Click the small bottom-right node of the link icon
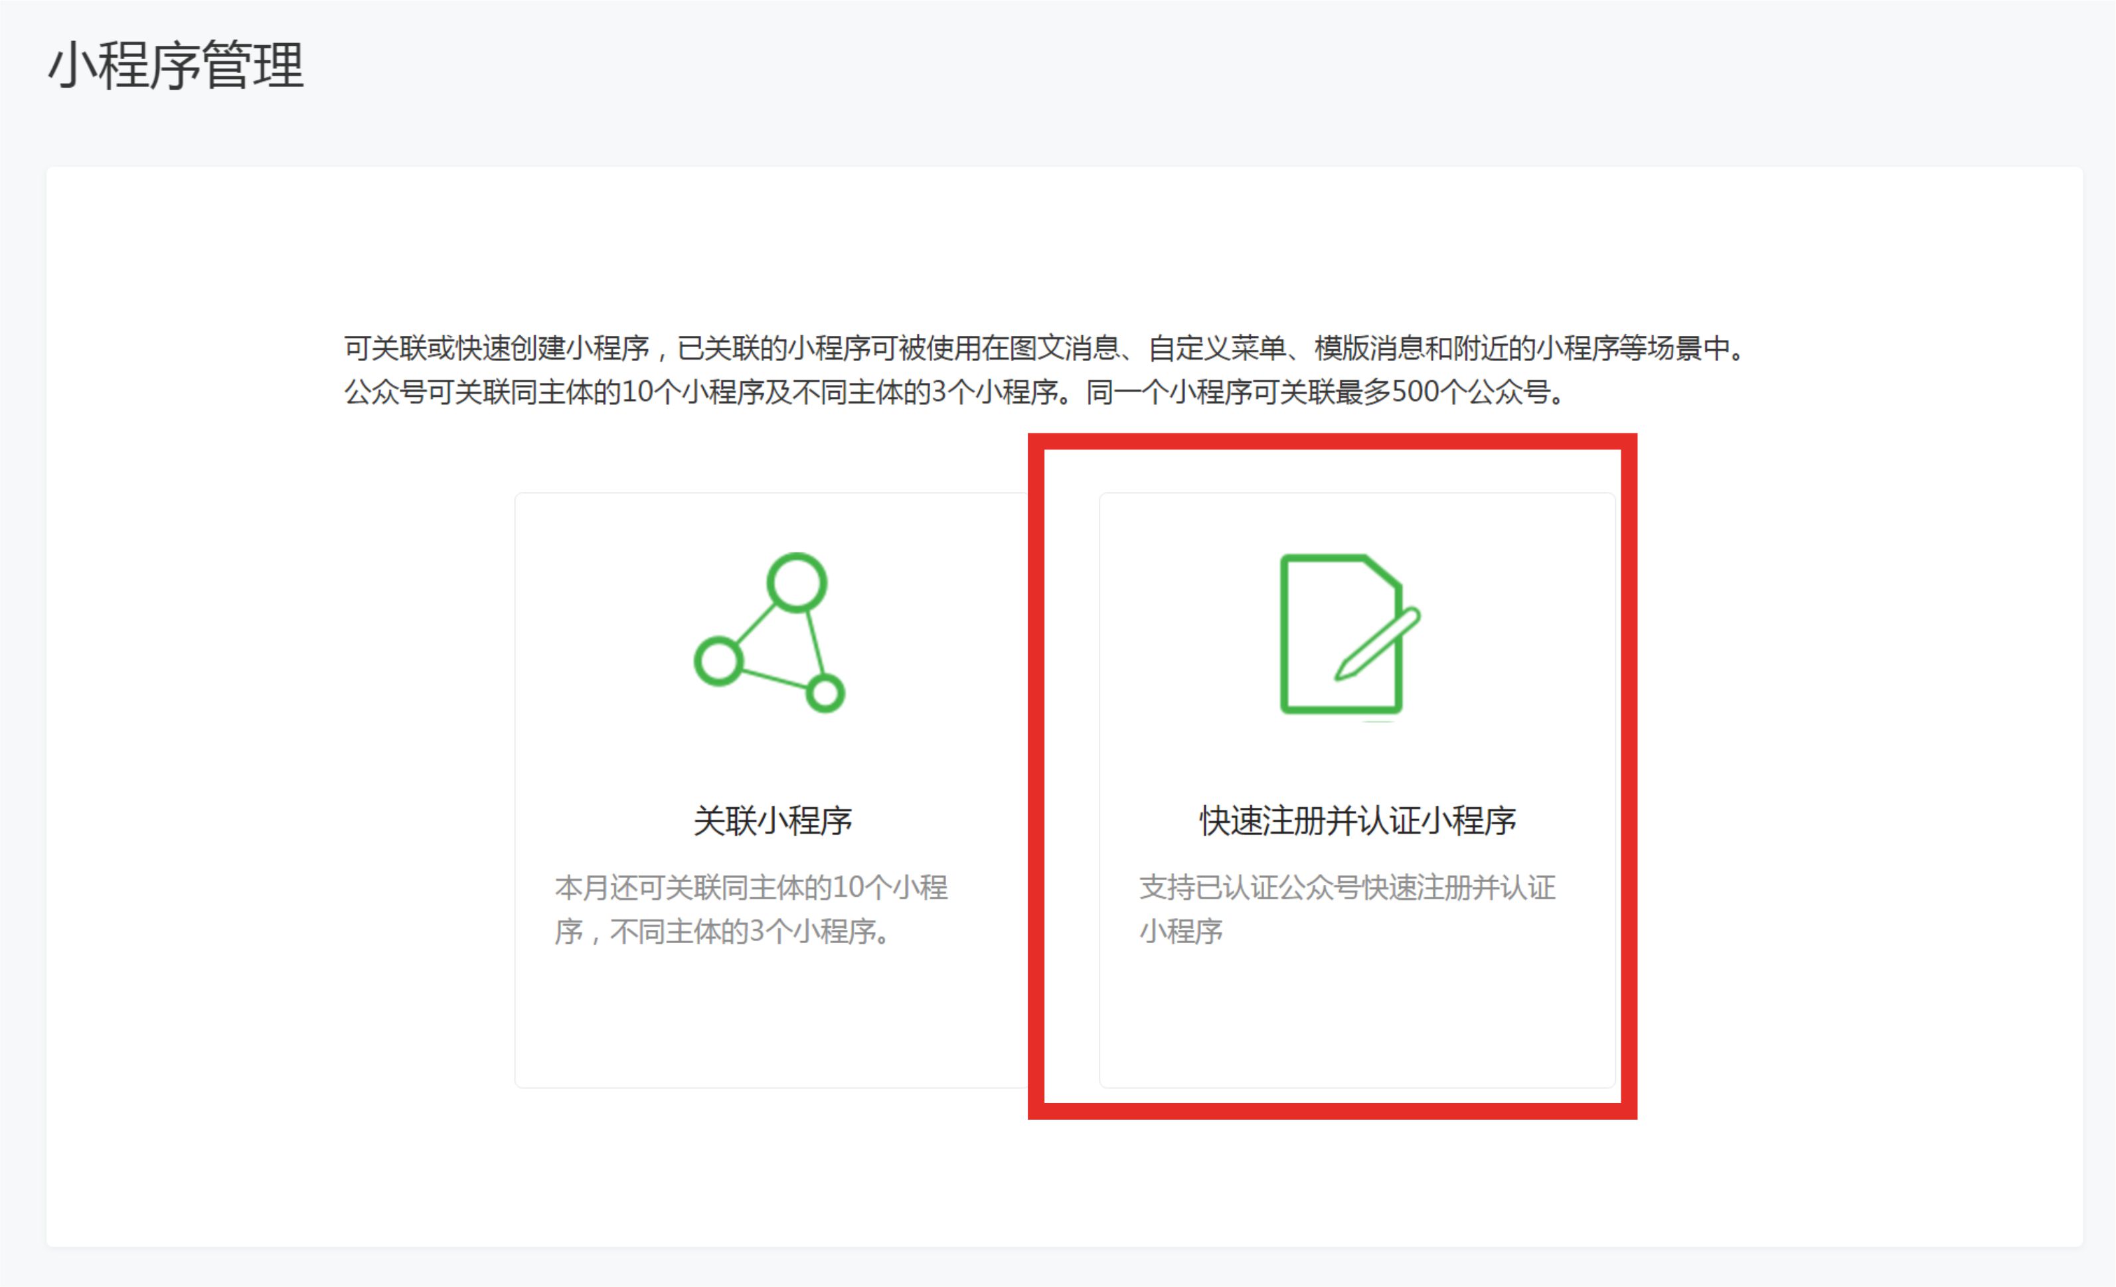 click(x=825, y=693)
